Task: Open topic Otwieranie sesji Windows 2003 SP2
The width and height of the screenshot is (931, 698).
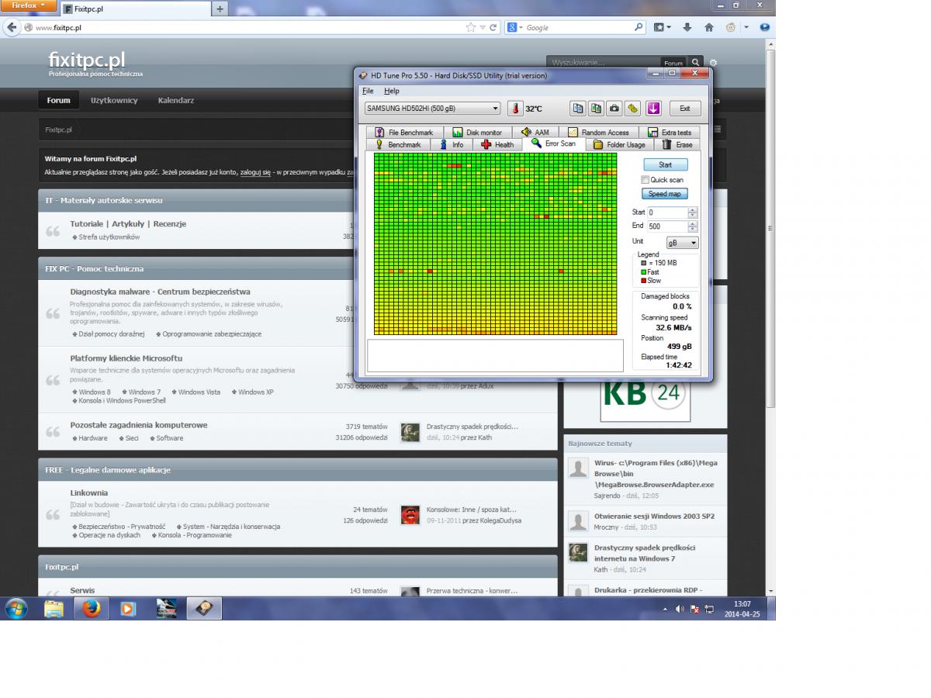Action: pyautogui.click(x=655, y=516)
